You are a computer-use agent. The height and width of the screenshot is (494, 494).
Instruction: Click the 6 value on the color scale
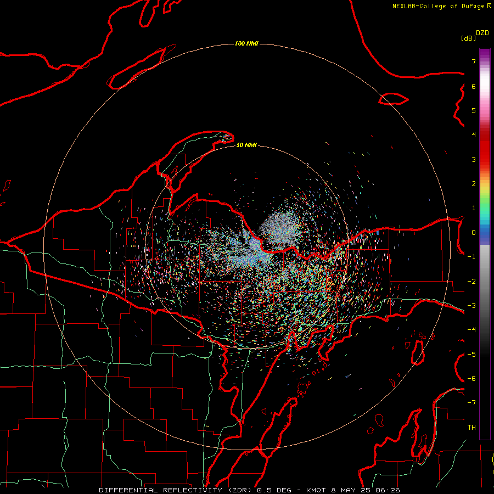click(474, 86)
